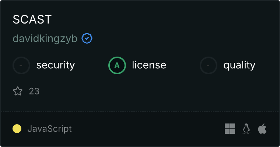
Task: Click the JavaScript language label
Action: pyautogui.click(x=50, y=129)
